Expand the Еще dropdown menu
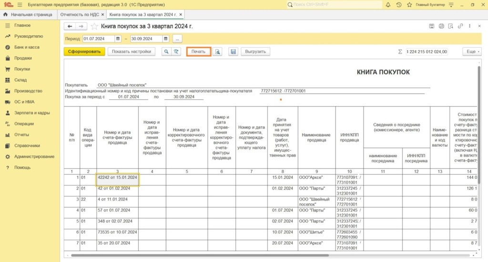 pyautogui.click(x=472, y=52)
